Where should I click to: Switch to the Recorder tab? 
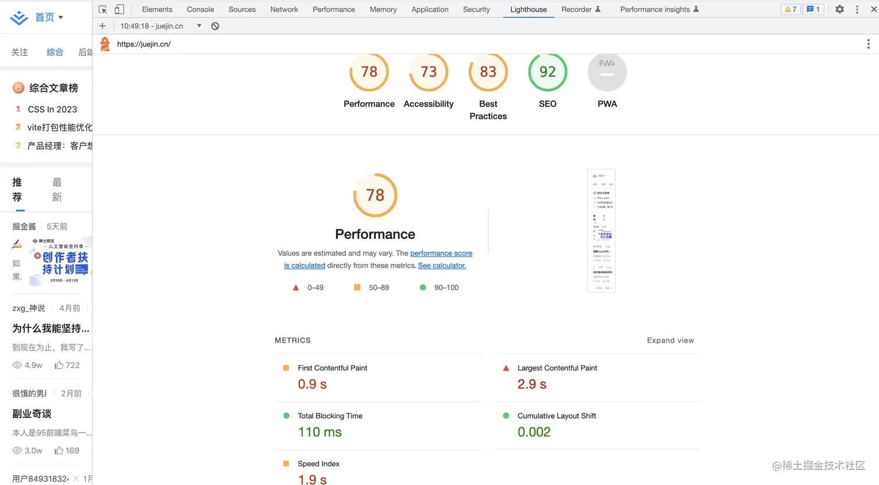point(581,9)
